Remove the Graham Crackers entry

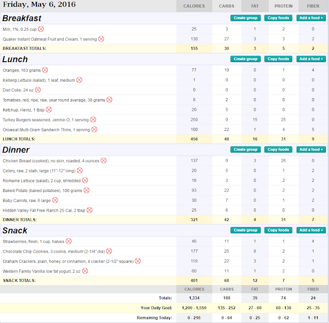[x=138, y=261]
